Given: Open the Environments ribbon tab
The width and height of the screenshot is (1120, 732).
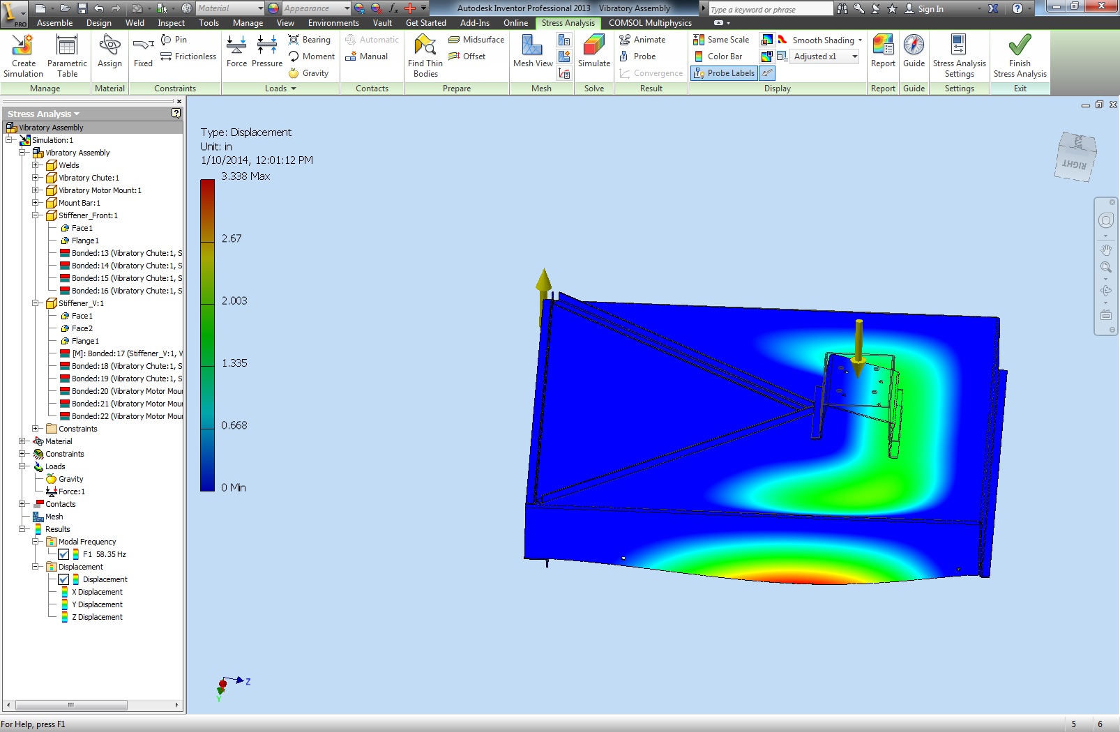Looking at the screenshot, I should [333, 23].
